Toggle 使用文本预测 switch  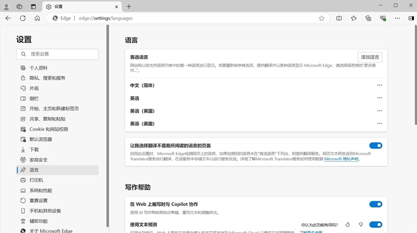pos(376,225)
